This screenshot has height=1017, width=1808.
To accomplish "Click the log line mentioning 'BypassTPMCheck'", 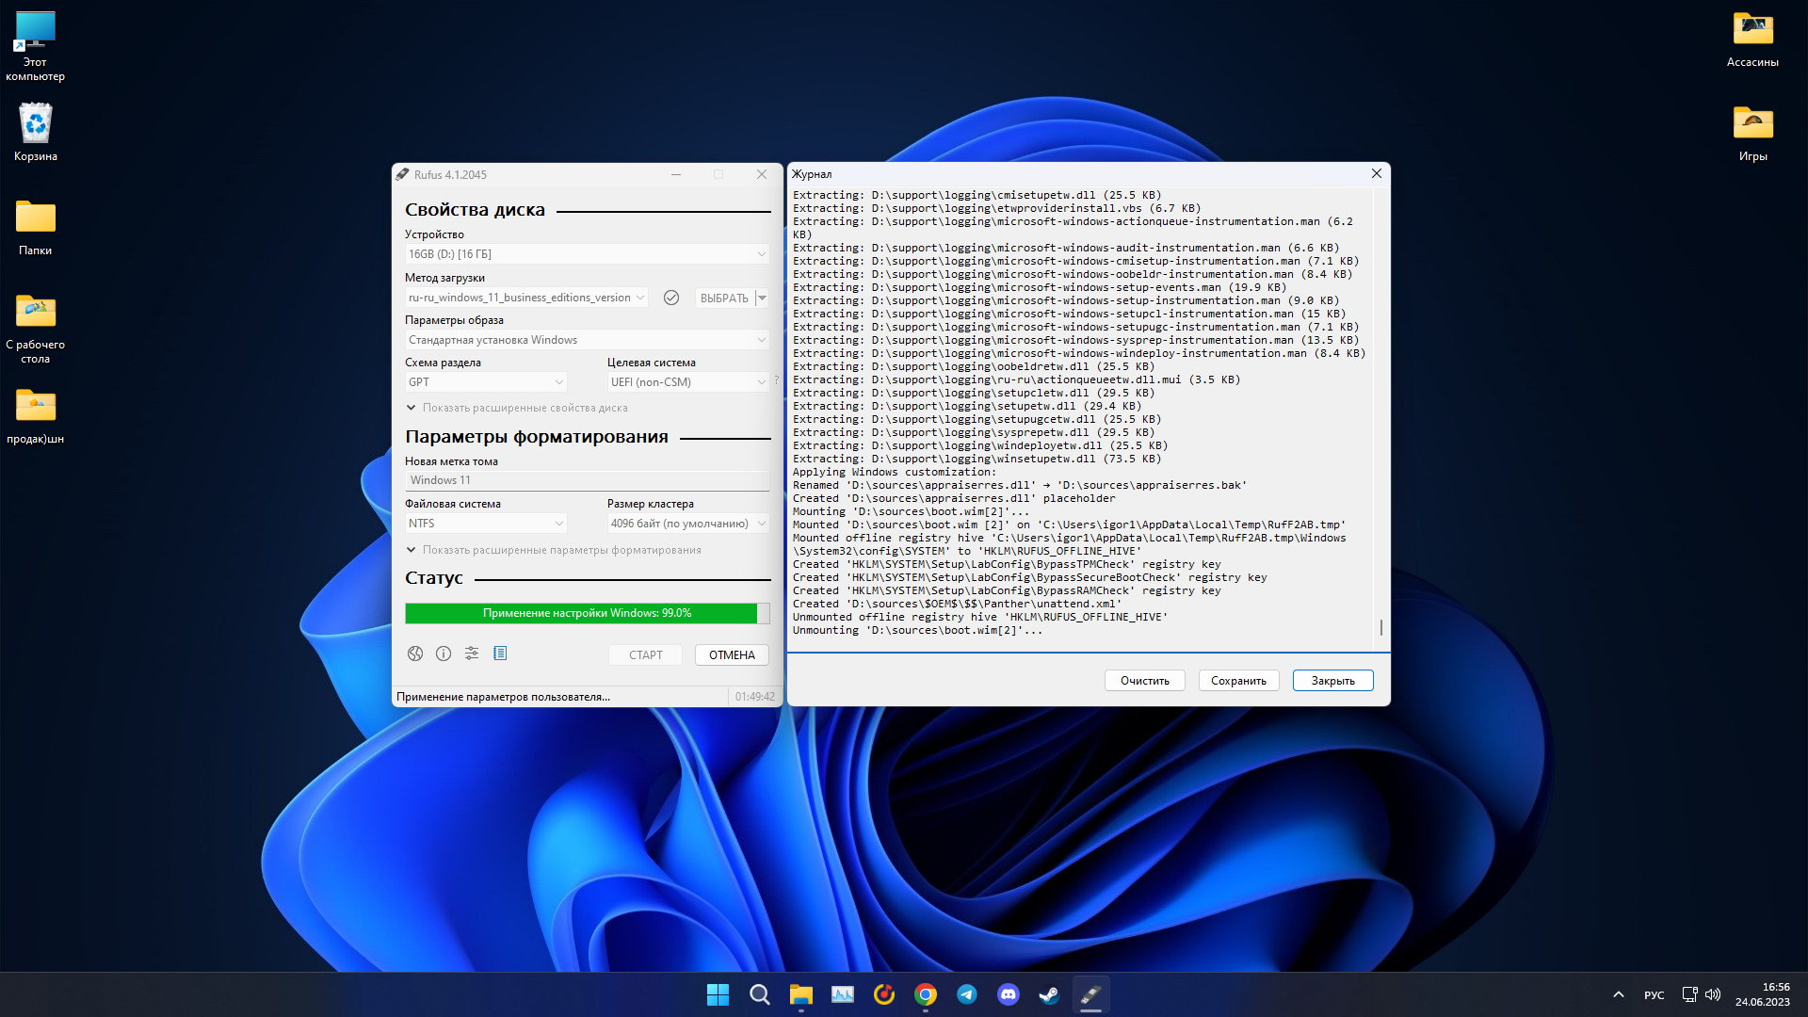I will [x=1007, y=564].
